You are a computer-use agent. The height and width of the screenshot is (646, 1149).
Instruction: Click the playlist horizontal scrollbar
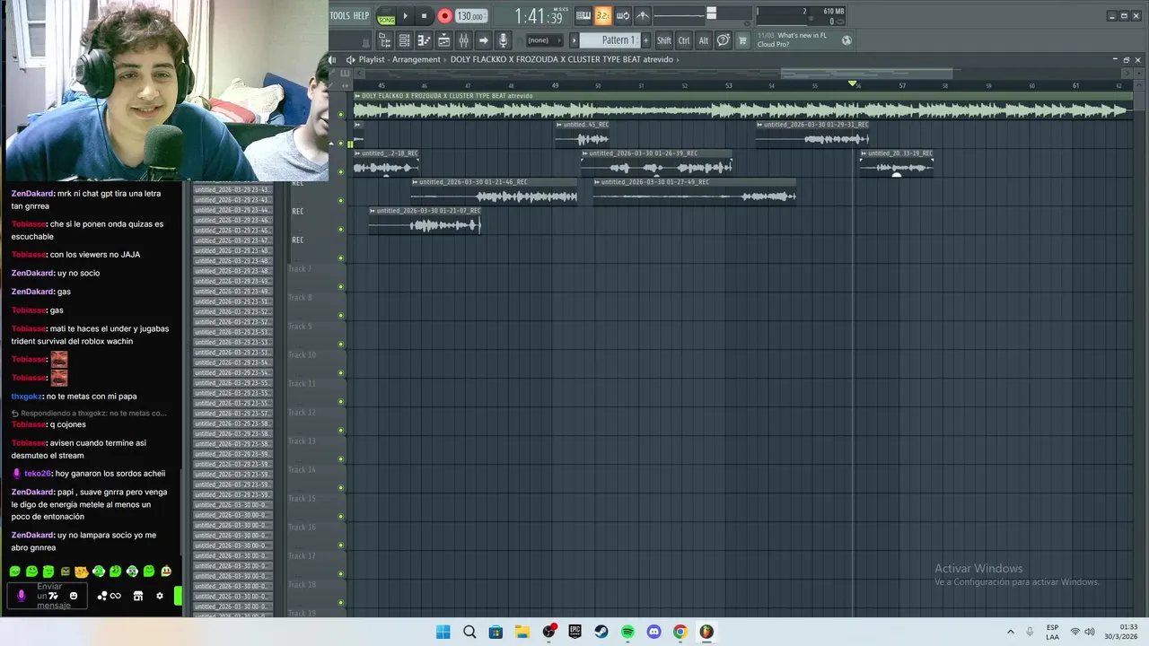tap(866, 73)
